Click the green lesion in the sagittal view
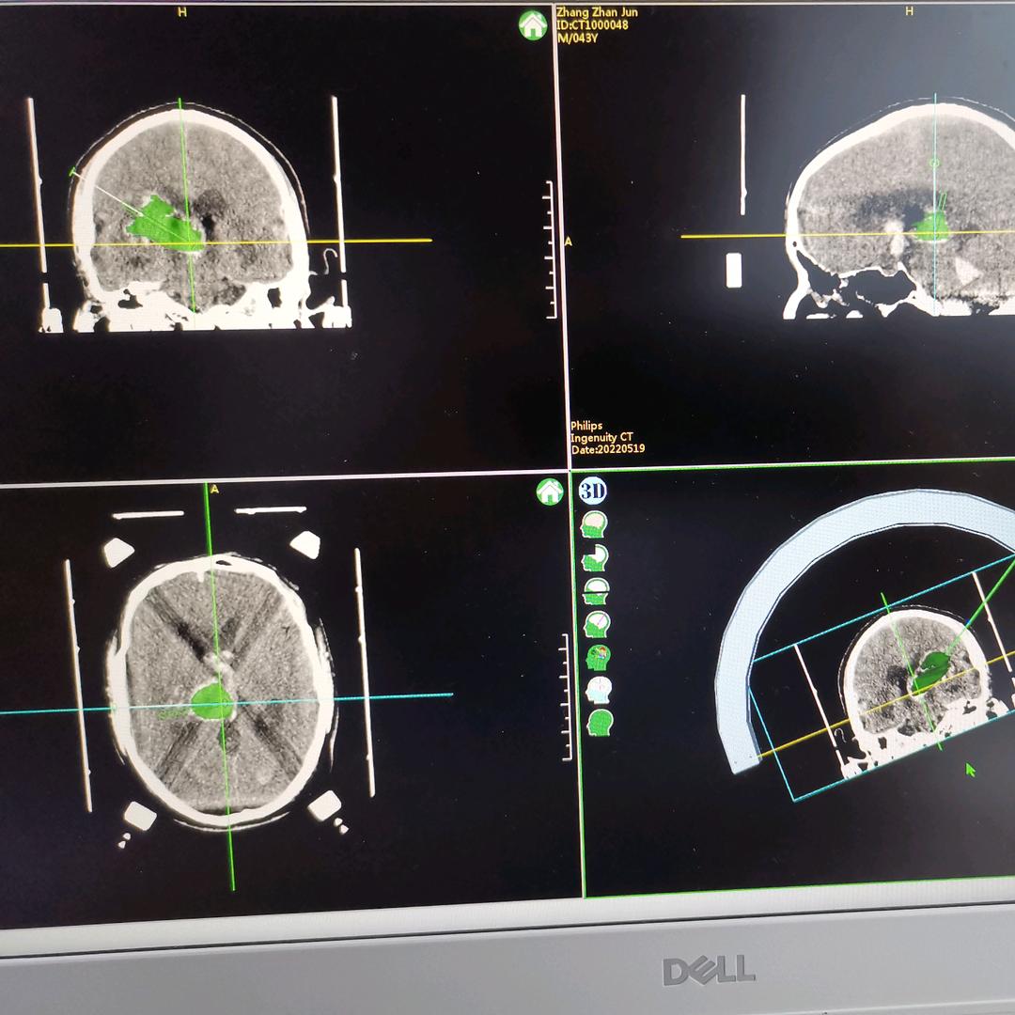This screenshot has width=1015, height=1015. coord(933,226)
